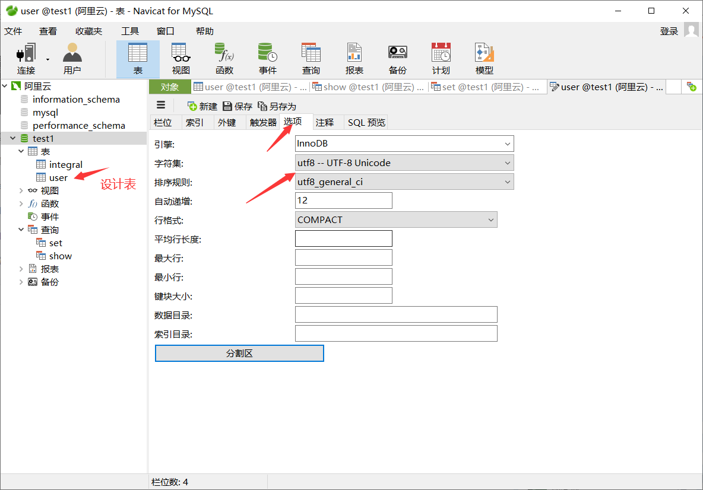This screenshot has height=490, width=703.
Task: Open the 用户 (User) toolbar icon
Action: pyautogui.click(x=72, y=59)
